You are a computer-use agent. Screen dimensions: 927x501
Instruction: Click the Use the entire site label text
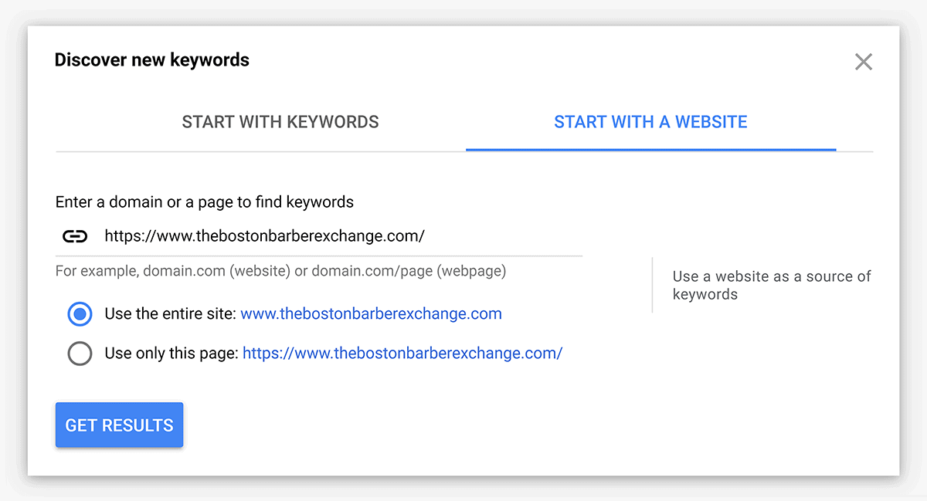(x=171, y=314)
